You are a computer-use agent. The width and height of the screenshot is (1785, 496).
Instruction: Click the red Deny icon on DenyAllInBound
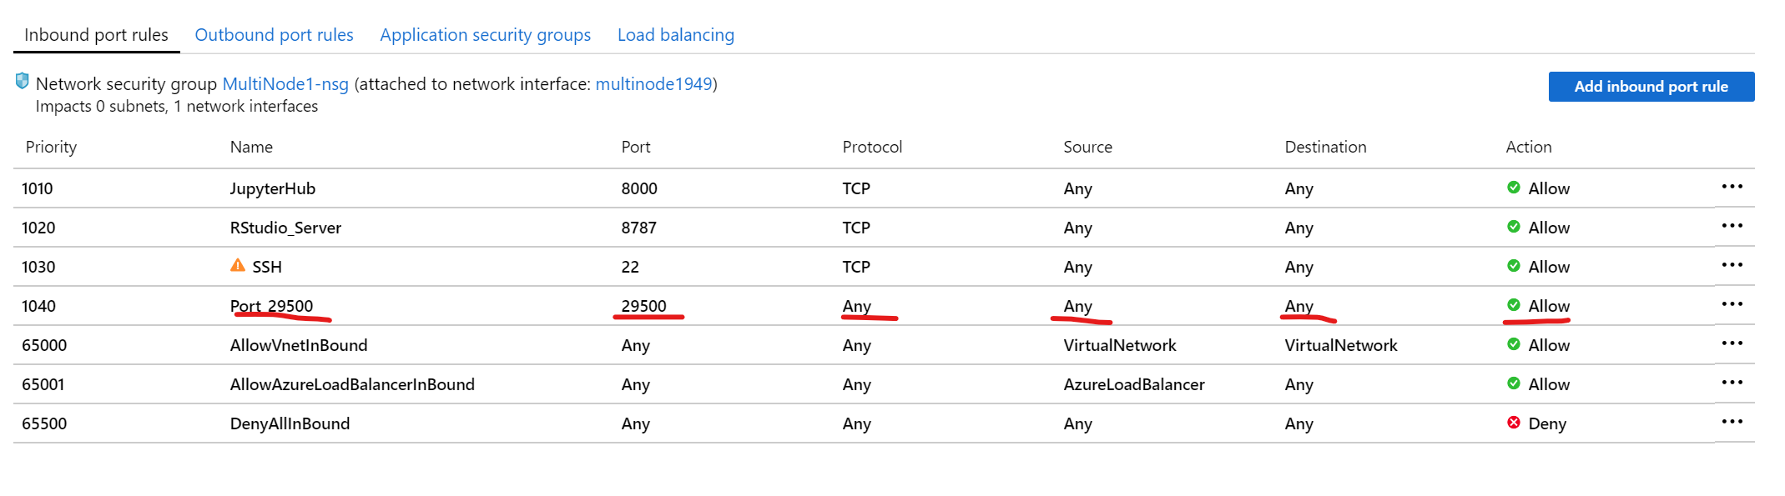pos(1514,423)
